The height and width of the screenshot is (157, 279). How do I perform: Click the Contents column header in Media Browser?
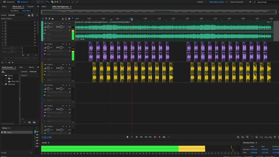(24, 72)
